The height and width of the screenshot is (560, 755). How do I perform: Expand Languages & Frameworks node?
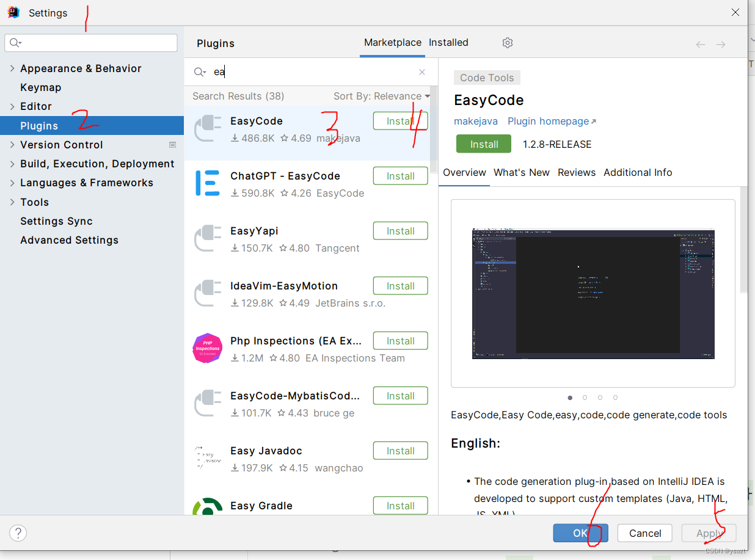point(12,183)
